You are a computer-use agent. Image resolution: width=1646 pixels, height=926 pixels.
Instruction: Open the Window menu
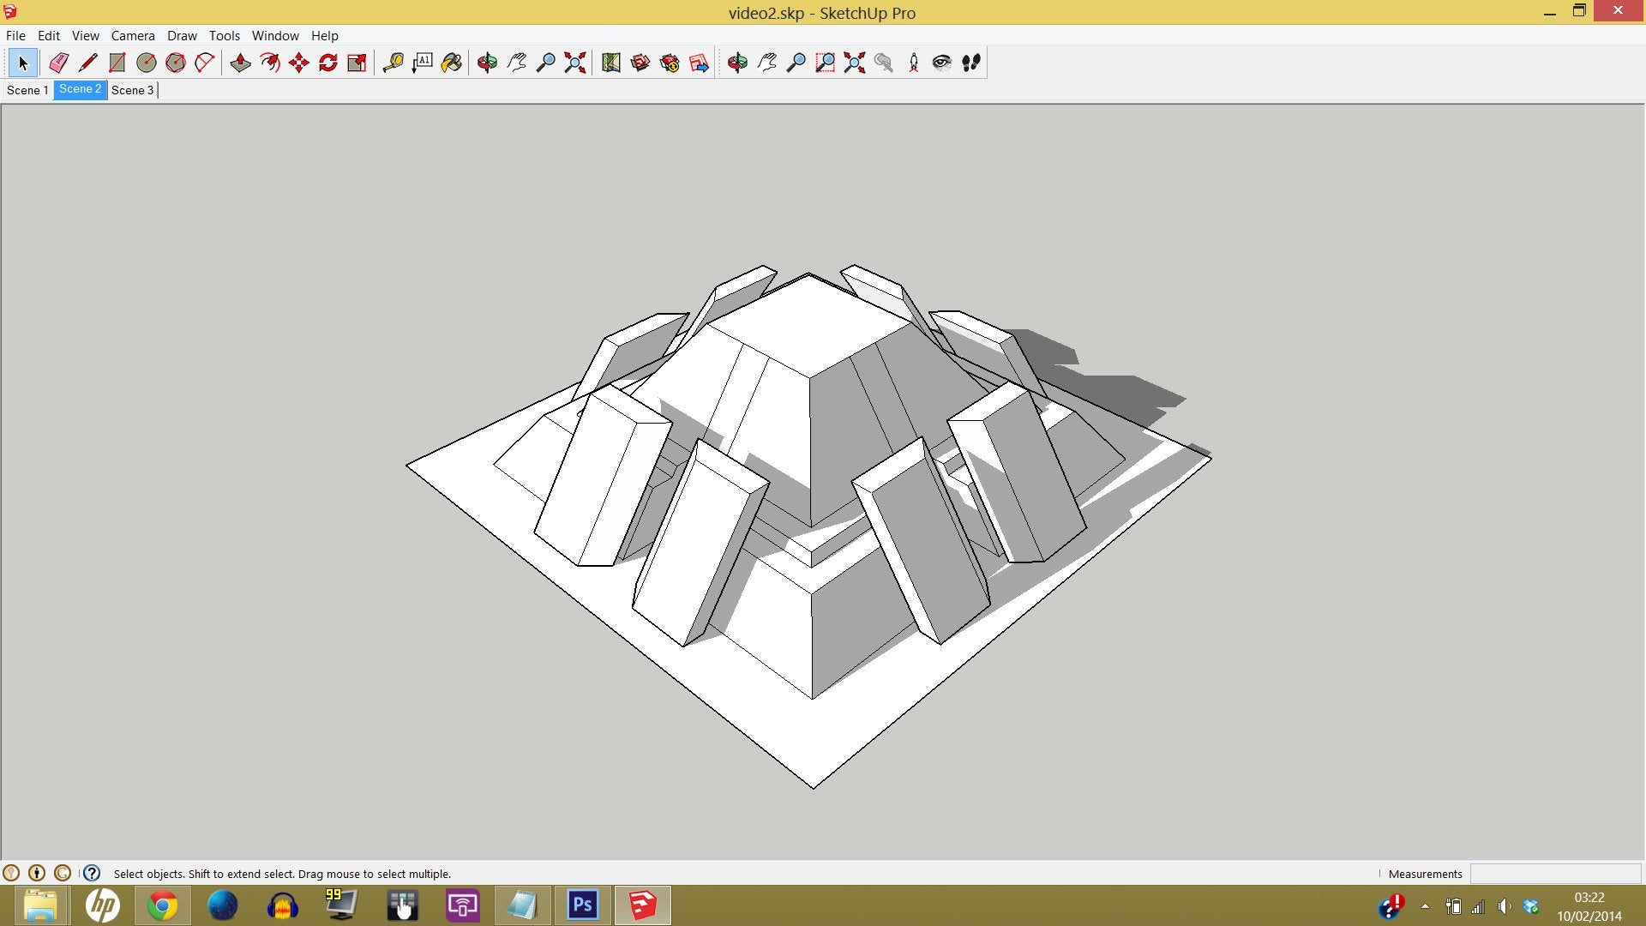click(275, 35)
